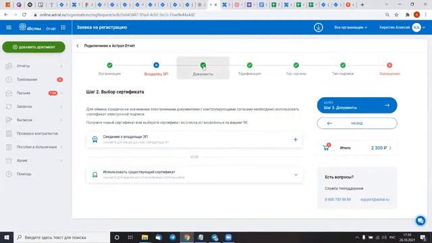This screenshot has width=432, height=243.
Task: Go to Гос. органы step
Action: [296, 69]
